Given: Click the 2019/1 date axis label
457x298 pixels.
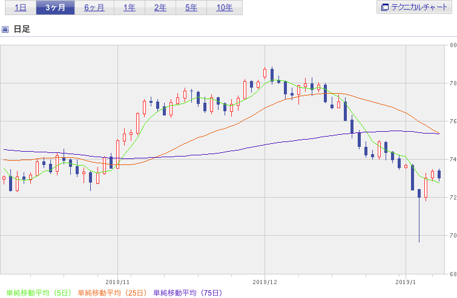Looking at the screenshot, I should (x=406, y=282).
